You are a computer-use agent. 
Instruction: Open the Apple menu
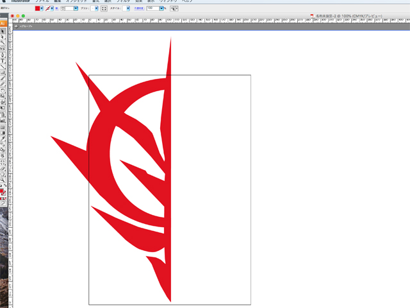pos(4,1)
